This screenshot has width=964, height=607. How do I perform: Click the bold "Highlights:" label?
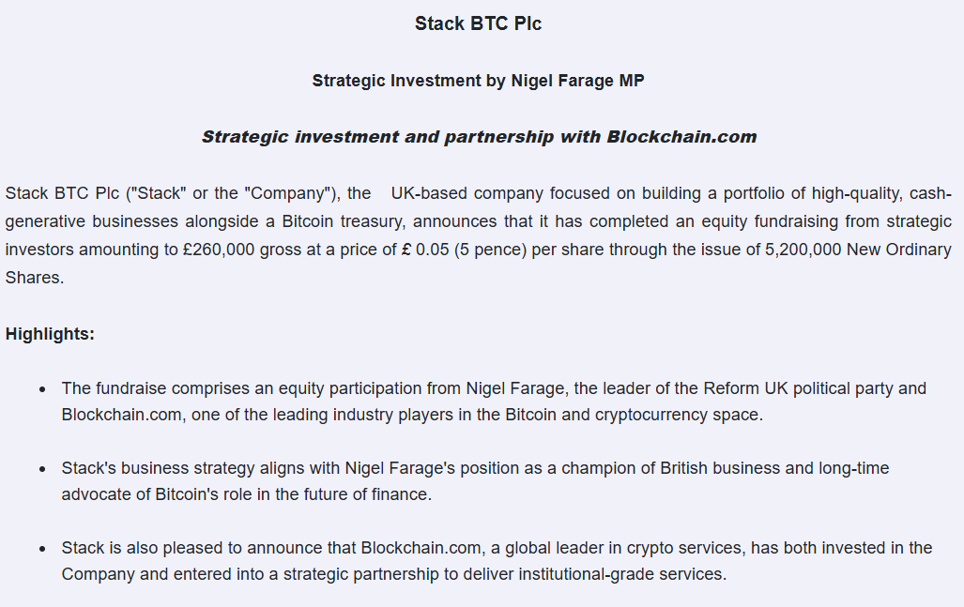tap(50, 334)
